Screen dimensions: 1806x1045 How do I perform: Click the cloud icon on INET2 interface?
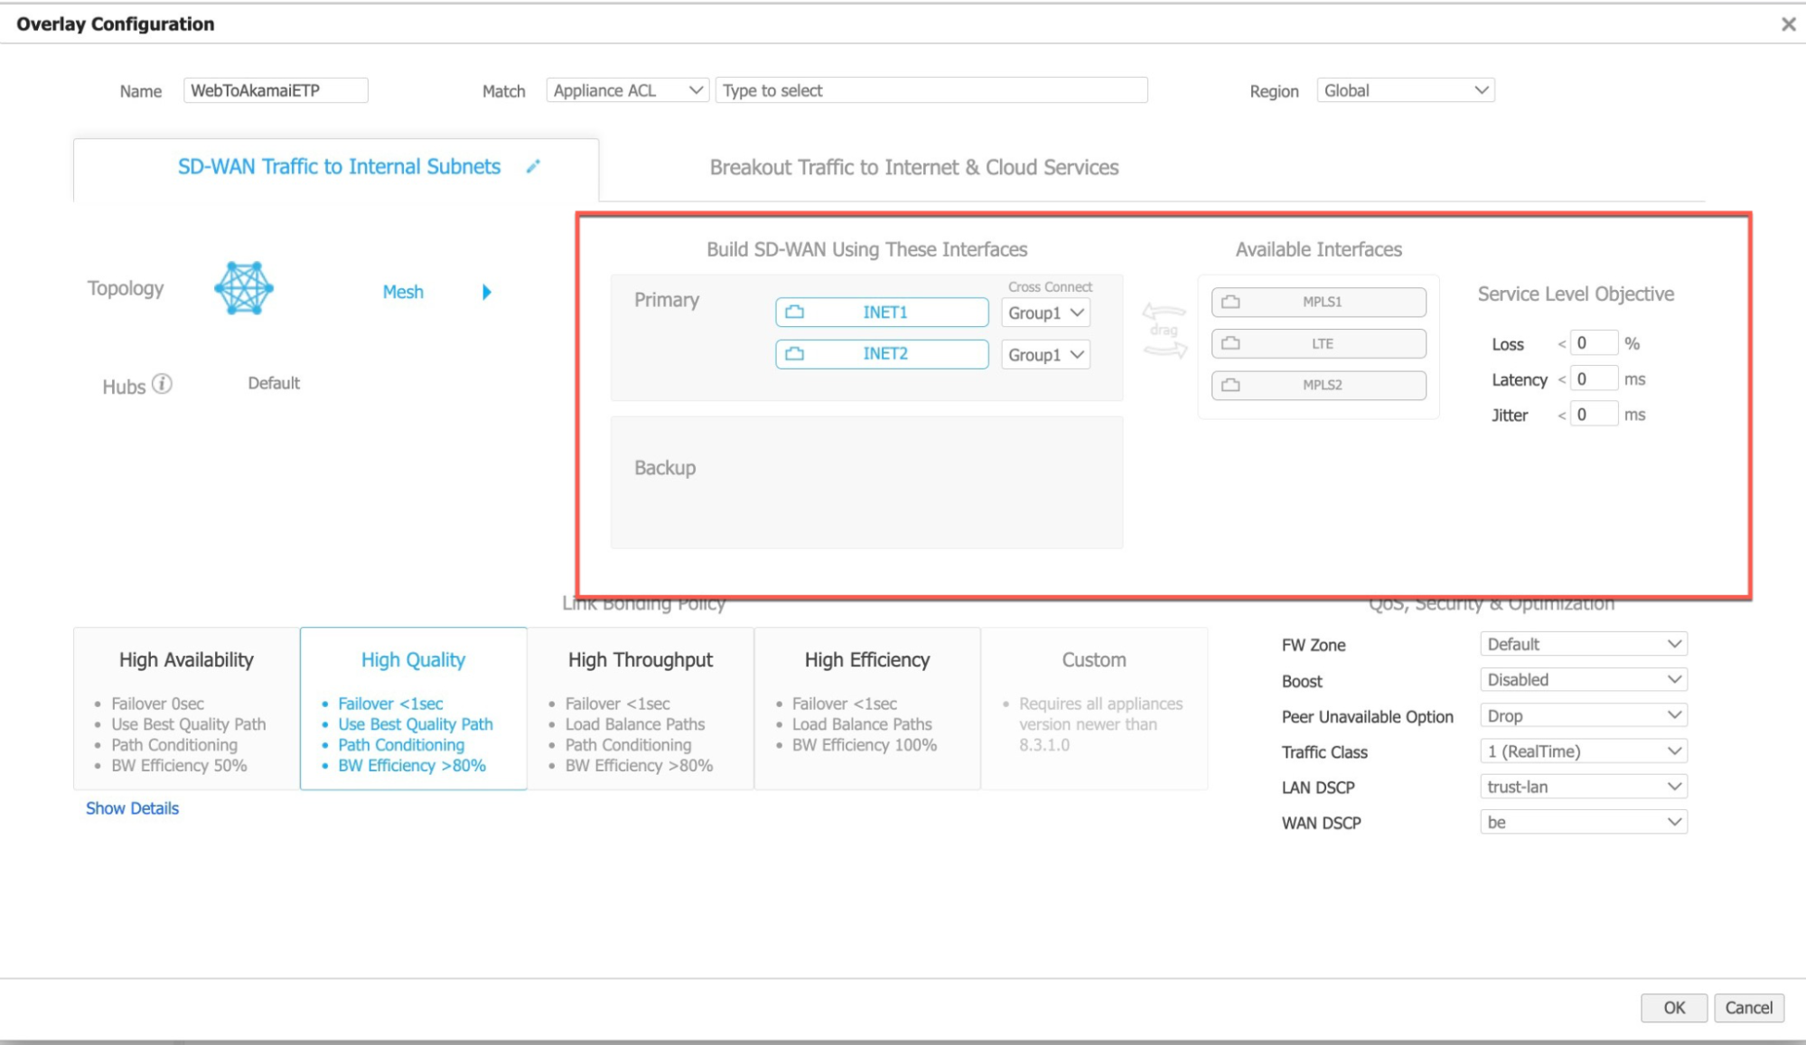click(794, 354)
